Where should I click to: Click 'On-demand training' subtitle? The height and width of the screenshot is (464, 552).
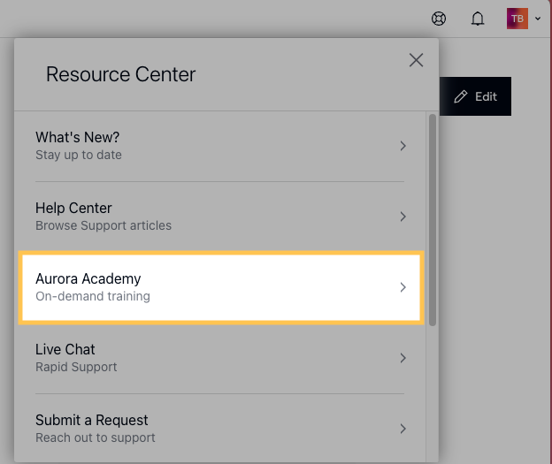coord(93,296)
